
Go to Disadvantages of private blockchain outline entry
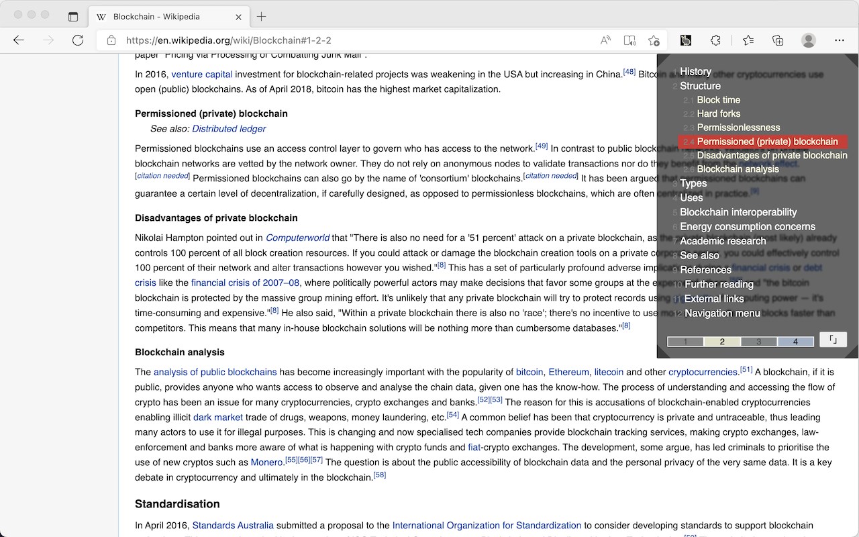tap(772, 155)
